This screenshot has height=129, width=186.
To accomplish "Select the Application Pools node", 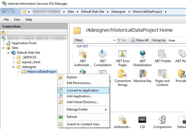I will pos(24,43).
